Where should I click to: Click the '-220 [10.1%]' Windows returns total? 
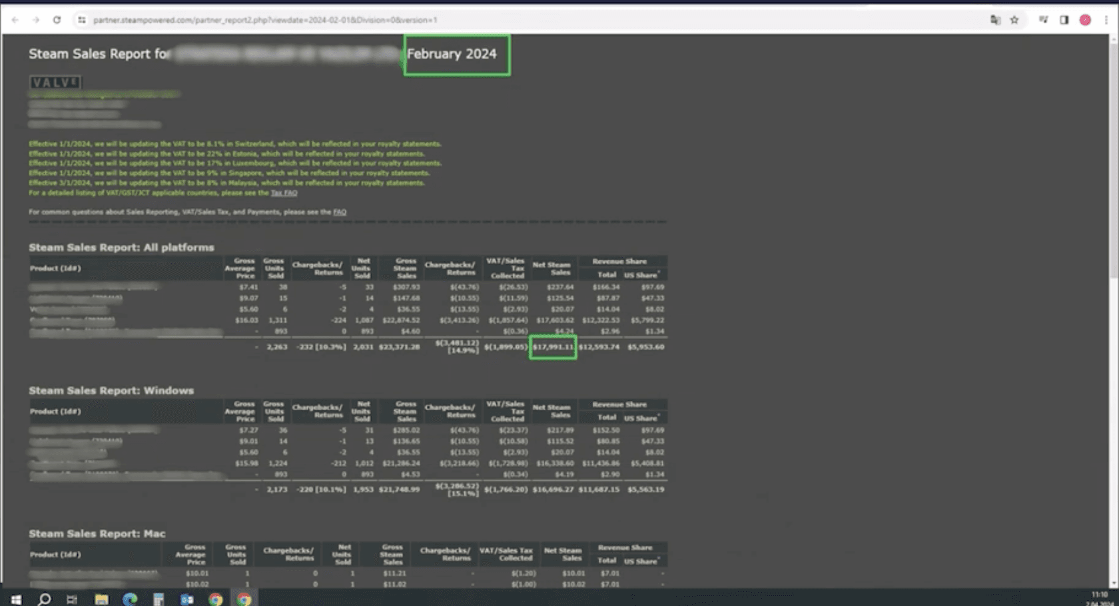point(321,489)
